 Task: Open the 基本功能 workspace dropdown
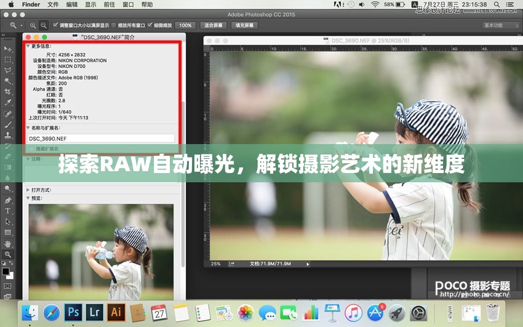point(501,25)
